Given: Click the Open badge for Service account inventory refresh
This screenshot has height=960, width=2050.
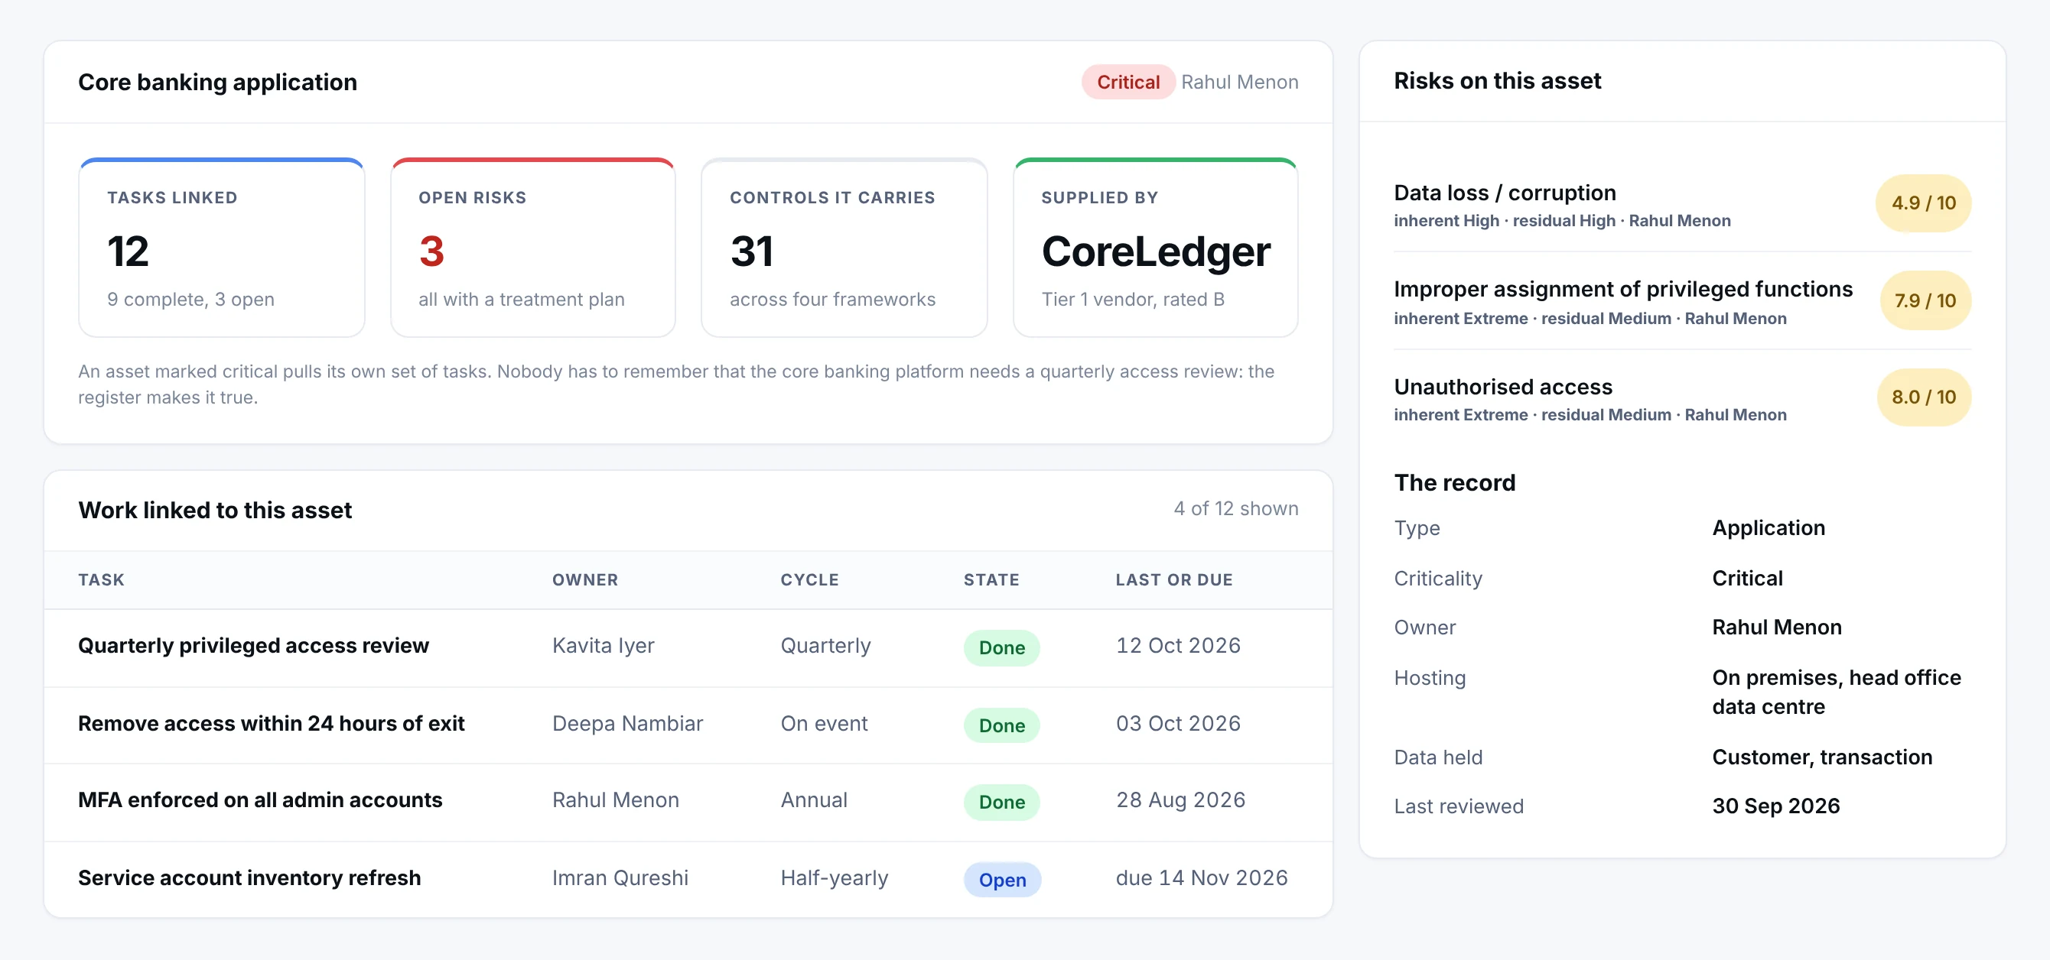Looking at the screenshot, I should tap(1002, 880).
